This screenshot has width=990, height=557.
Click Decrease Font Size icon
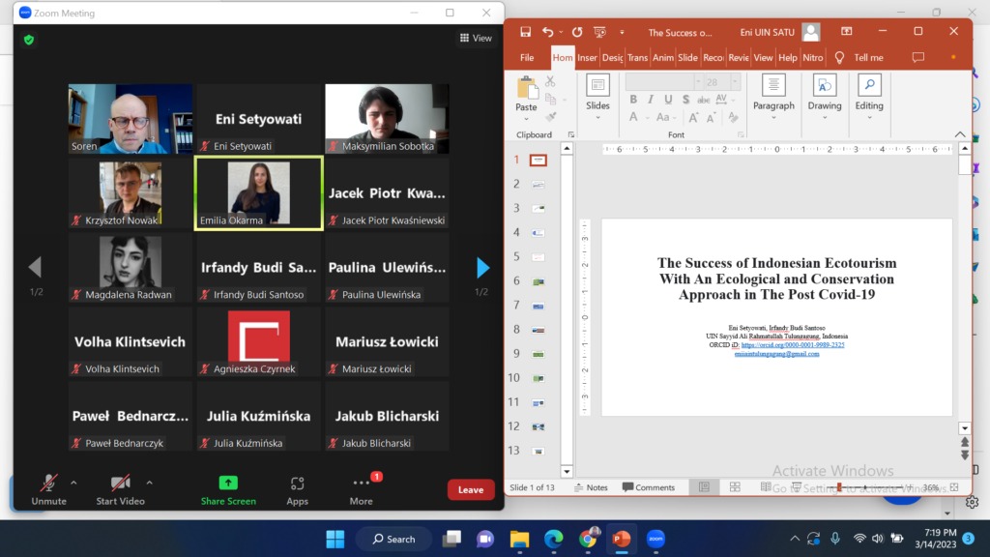point(711,117)
